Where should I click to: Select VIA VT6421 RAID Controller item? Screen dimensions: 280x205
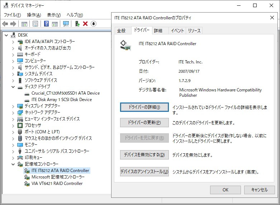point(57,183)
